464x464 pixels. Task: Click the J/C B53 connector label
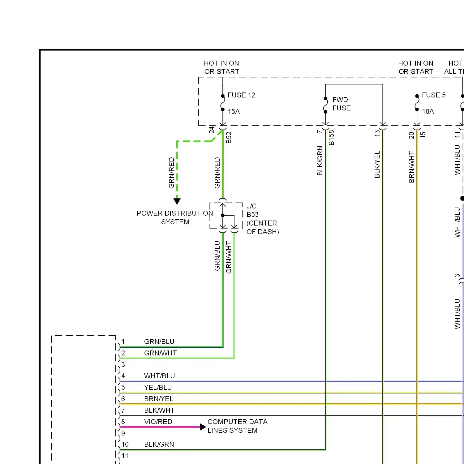pos(252,210)
